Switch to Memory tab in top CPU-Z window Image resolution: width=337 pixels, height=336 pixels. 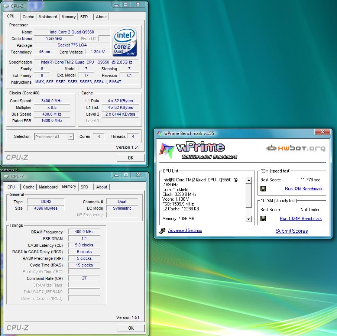click(69, 17)
